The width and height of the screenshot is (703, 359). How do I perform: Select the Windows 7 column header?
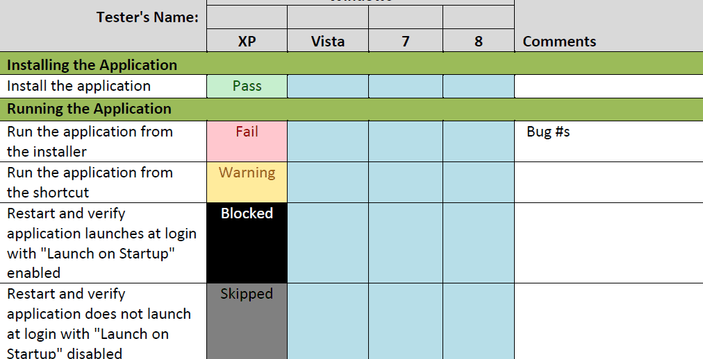click(x=406, y=41)
